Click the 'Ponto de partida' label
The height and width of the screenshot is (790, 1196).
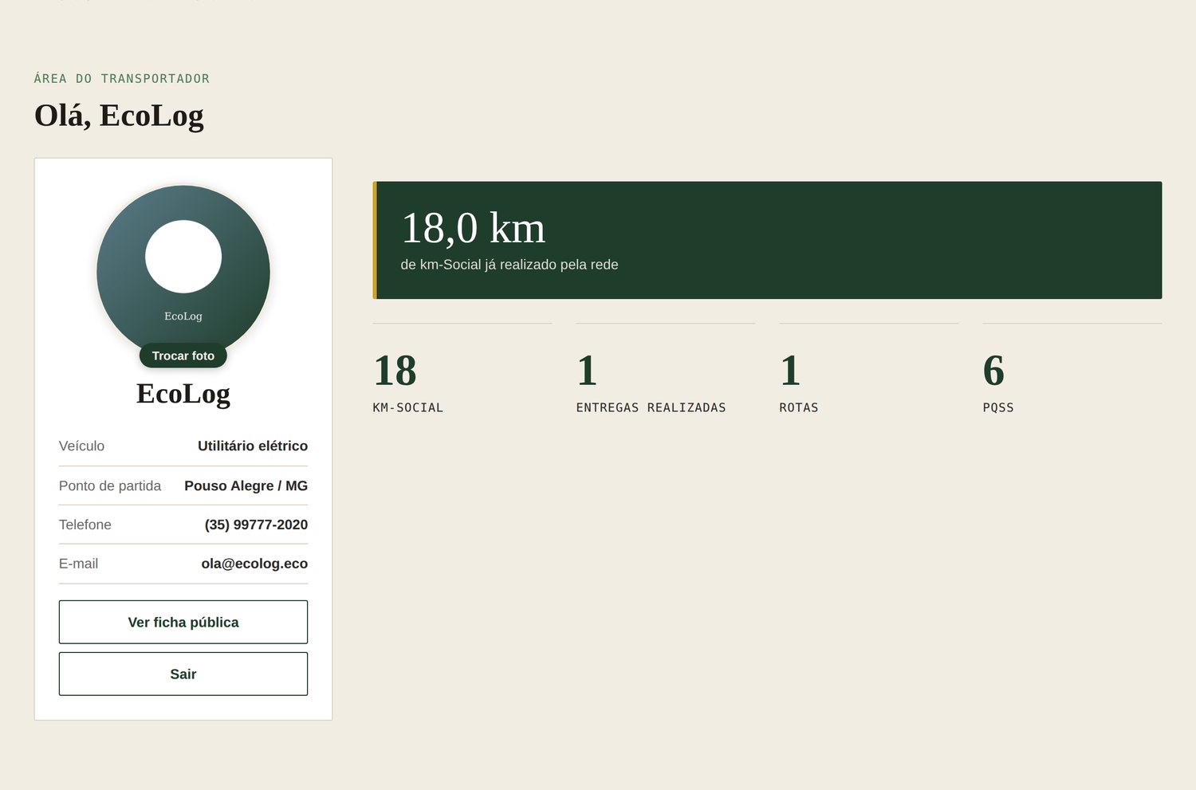pos(110,485)
